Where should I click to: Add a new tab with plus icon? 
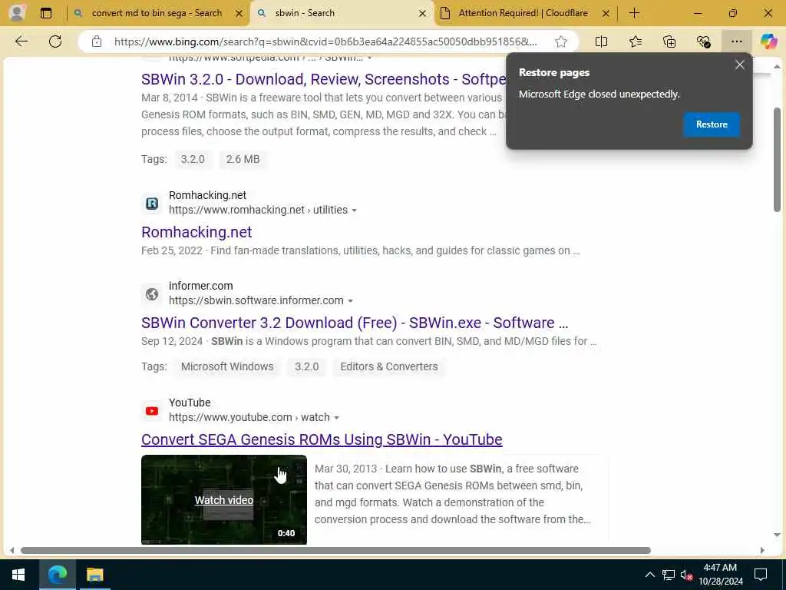coord(634,13)
